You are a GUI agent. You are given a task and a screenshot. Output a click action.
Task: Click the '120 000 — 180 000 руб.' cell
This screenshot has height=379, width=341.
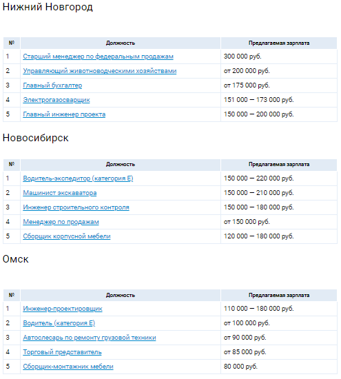[x=279, y=236]
